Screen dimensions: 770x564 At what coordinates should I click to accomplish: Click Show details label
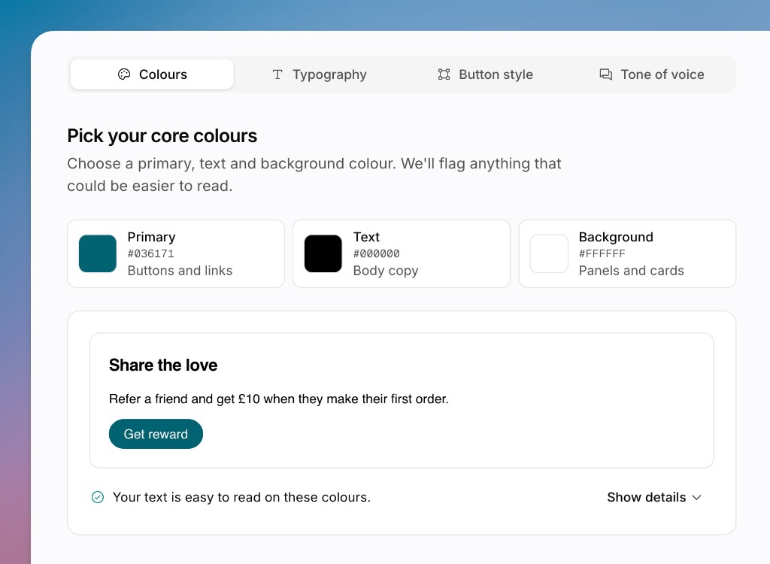click(646, 497)
